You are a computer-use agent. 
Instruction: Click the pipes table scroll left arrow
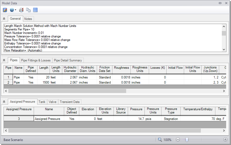pos(6,91)
